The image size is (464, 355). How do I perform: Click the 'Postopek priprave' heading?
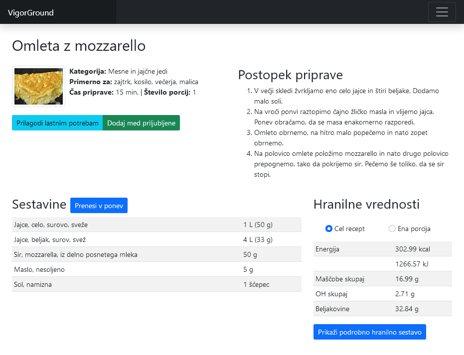tap(290, 75)
